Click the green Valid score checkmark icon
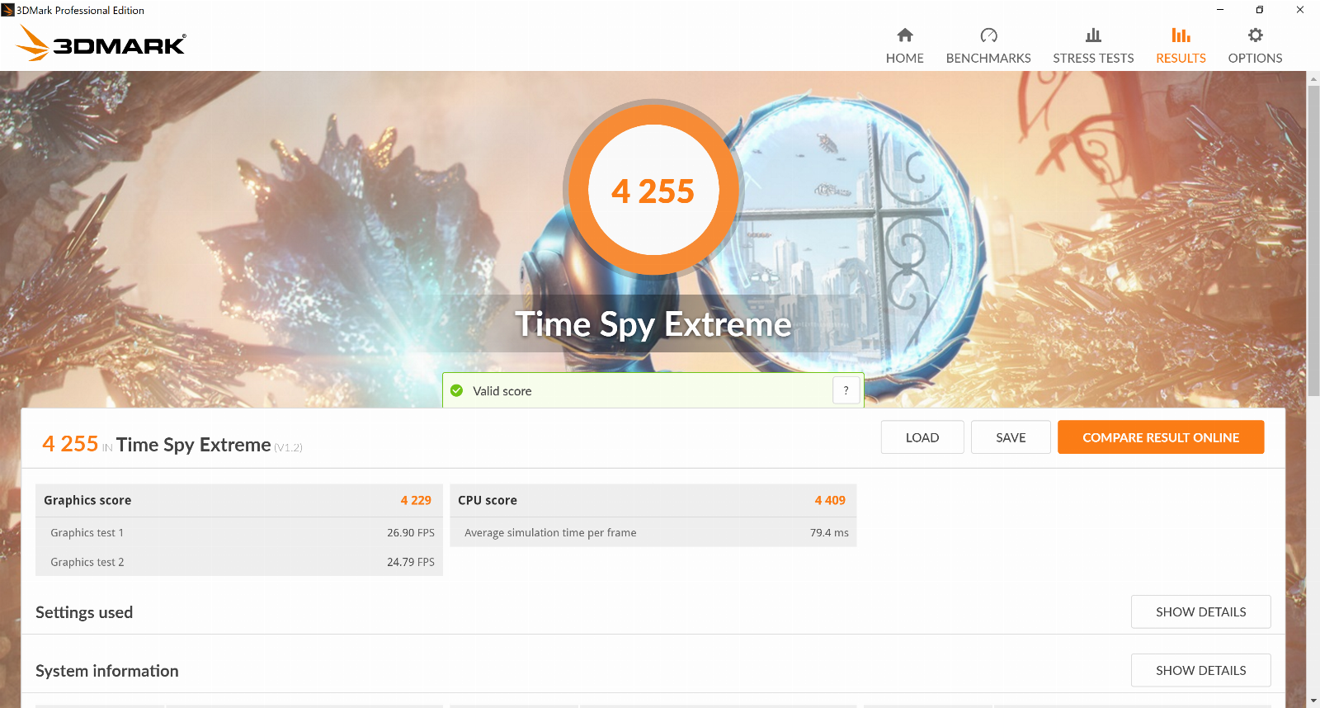This screenshot has width=1320, height=708. (x=456, y=390)
